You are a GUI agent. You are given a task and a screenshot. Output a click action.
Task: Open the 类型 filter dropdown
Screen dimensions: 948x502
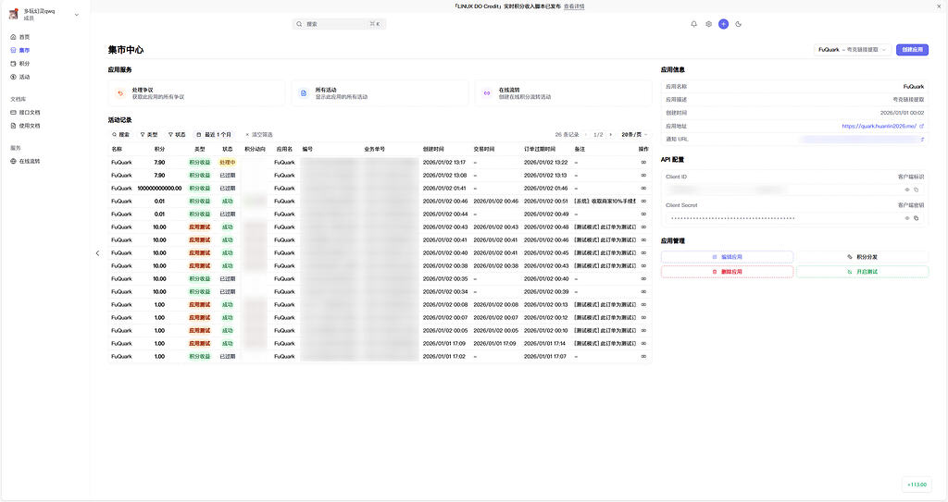click(x=149, y=135)
